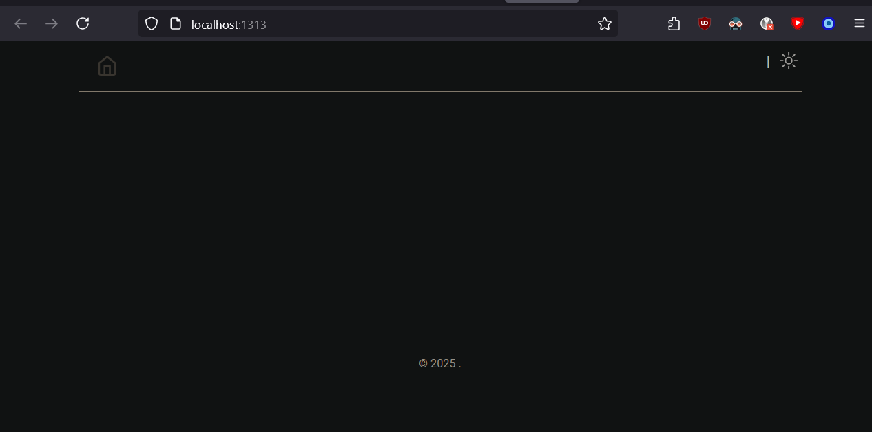Bookmark this page with the star
872x432 pixels.
[x=605, y=24]
